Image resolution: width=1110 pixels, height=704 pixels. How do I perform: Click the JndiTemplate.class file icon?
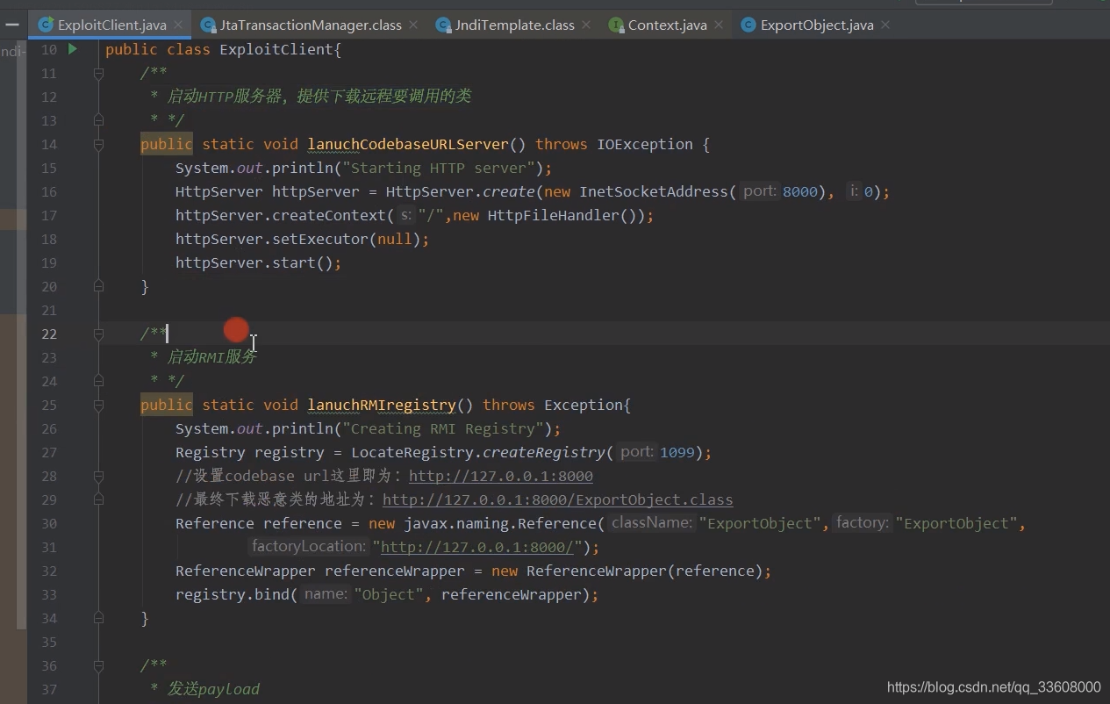(x=444, y=25)
